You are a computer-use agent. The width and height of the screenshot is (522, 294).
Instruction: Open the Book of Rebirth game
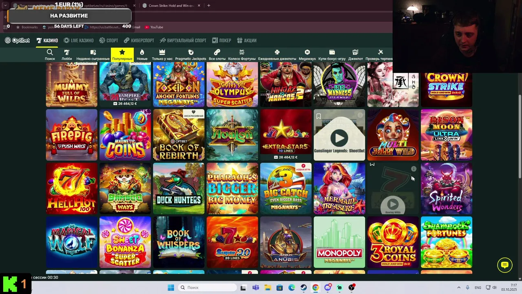point(179,135)
